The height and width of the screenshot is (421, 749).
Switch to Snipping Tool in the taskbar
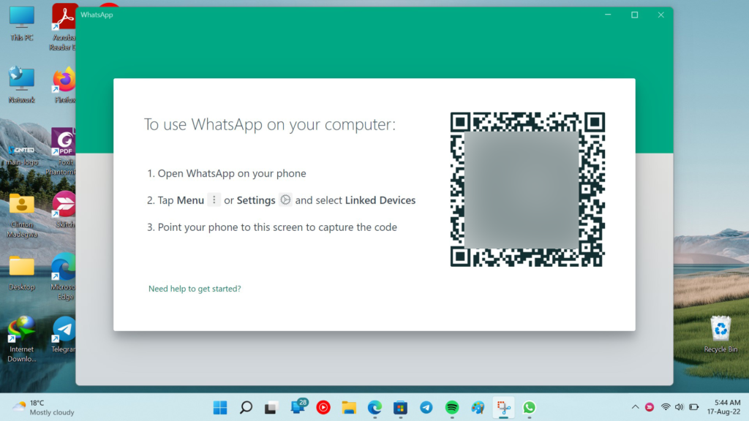coord(503,408)
